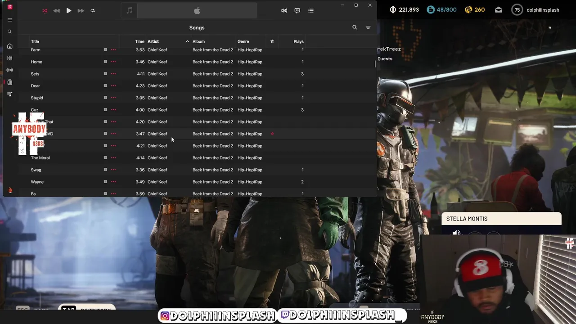Open the account avatar at sidebar bottom
This screenshot has width=576, height=324.
pyautogui.click(x=9, y=190)
